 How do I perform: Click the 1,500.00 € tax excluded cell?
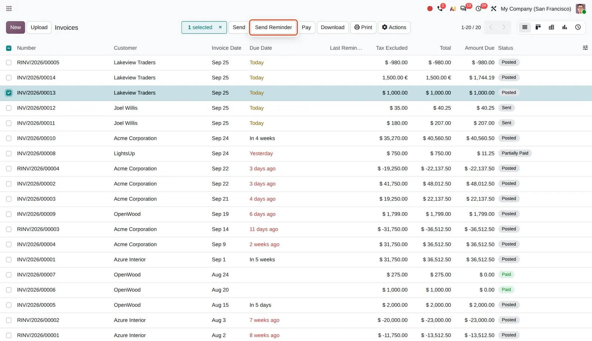(395, 78)
